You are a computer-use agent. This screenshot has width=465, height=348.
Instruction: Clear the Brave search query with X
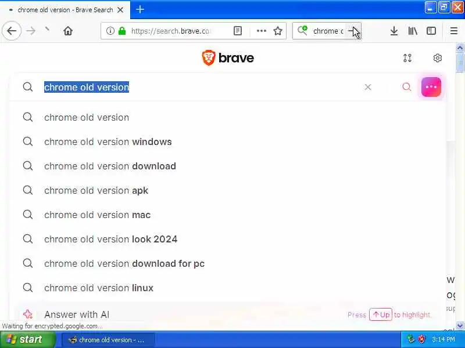pyautogui.click(x=368, y=87)
